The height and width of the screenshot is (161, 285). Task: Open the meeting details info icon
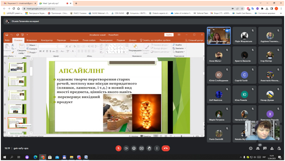click(x=251, y=148)
